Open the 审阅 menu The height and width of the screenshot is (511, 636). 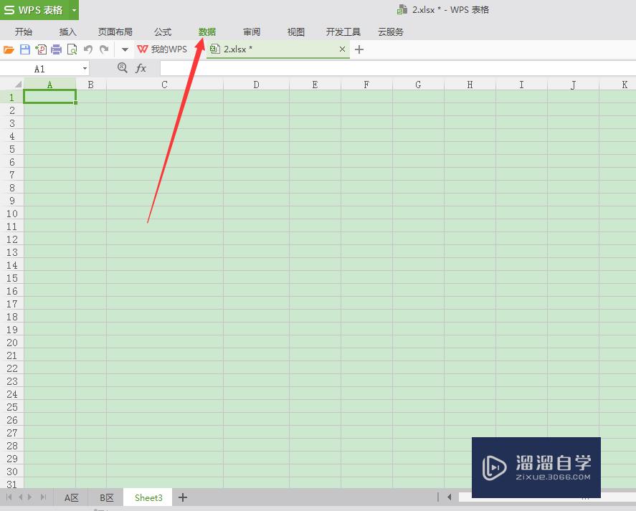tap(251, 32)
